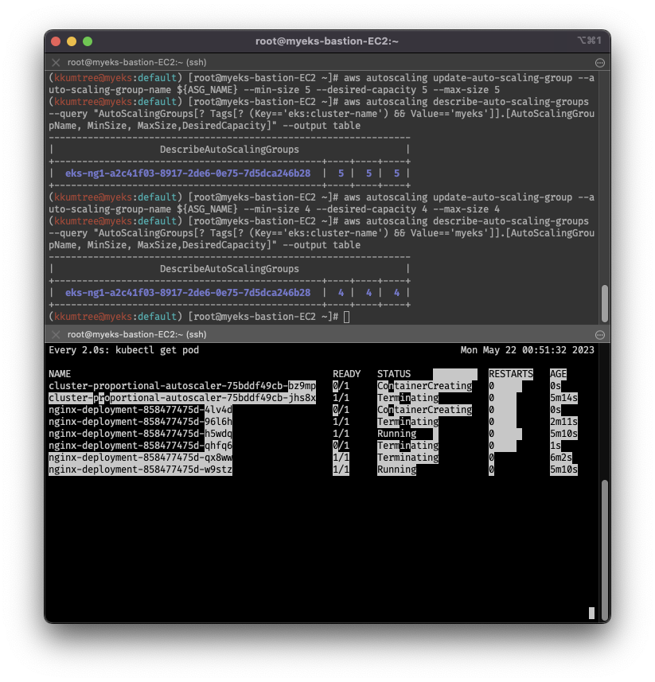
Task: Click the upper pane scrollbar thumb
Action: coord(605,303)
